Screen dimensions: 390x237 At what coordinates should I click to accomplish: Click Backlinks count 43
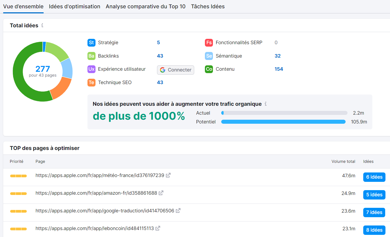pos(160,56)
